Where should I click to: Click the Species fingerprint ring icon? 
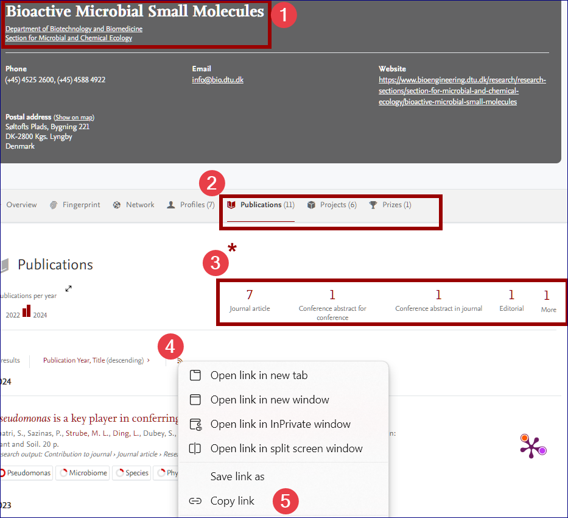(120, 473)
